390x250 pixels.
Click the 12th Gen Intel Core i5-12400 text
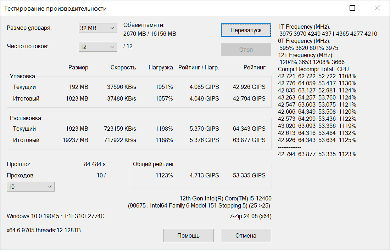tap(225, 199)
